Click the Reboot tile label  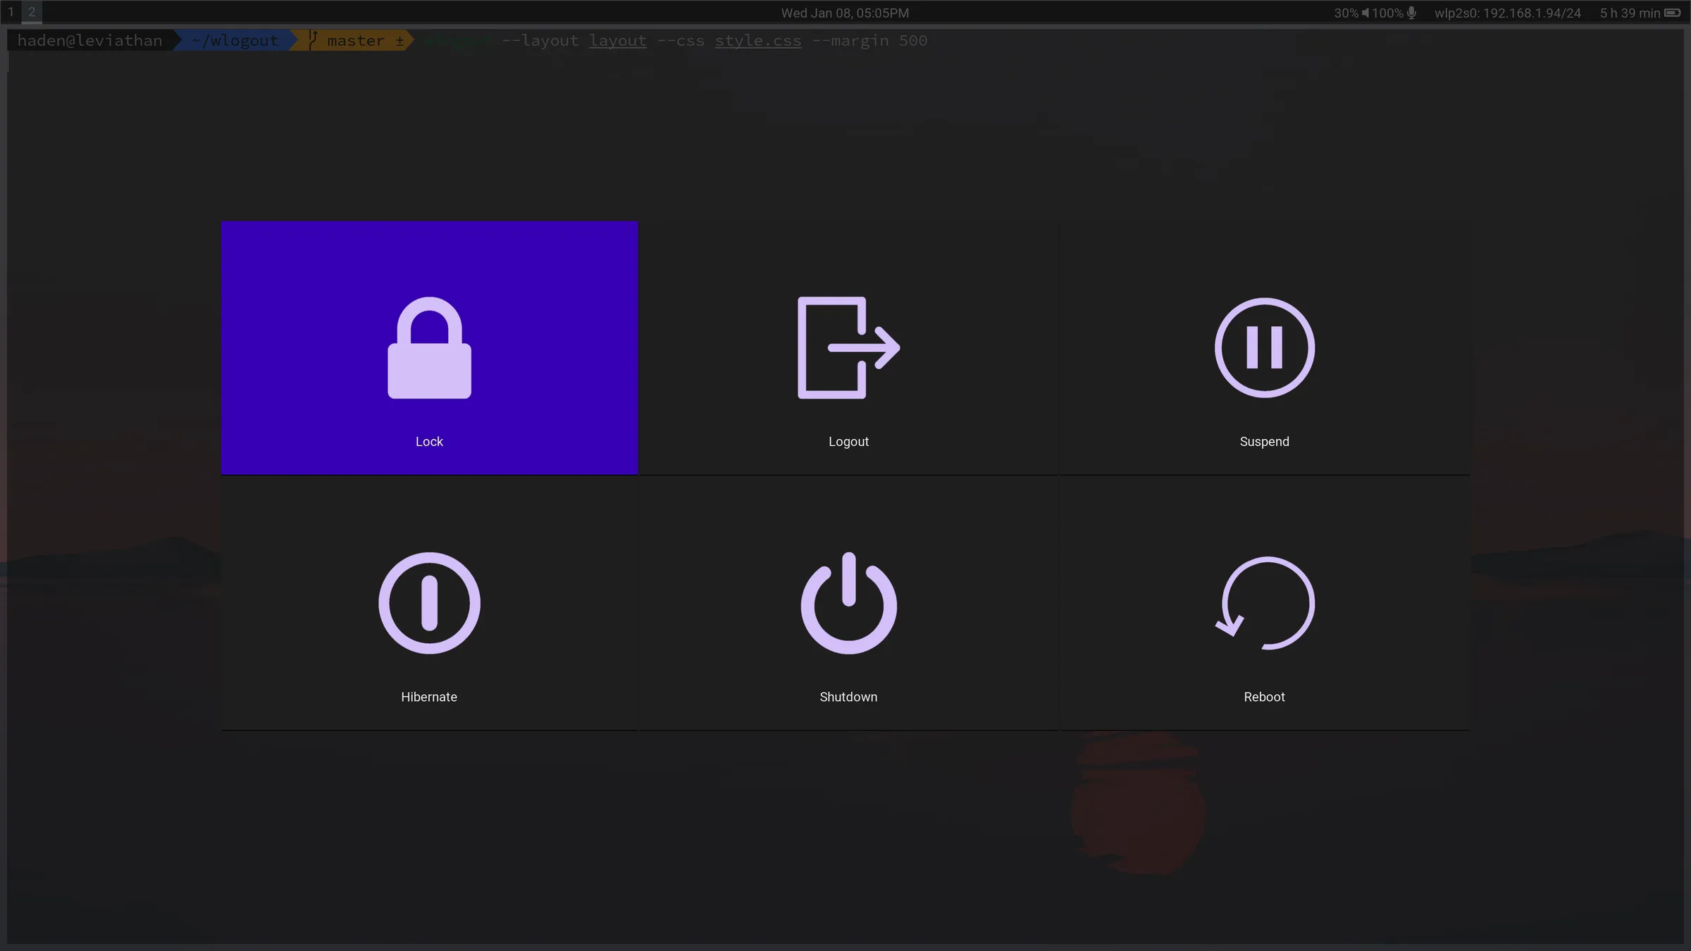pos(1263,697)
